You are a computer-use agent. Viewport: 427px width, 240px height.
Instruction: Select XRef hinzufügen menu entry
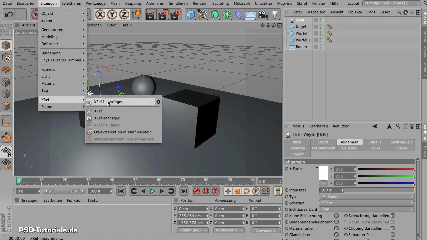[x=120, y=102]
